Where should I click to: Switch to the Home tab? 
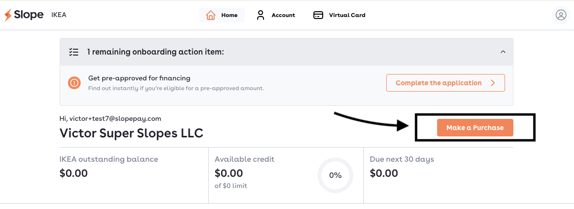tap(229, 15)
